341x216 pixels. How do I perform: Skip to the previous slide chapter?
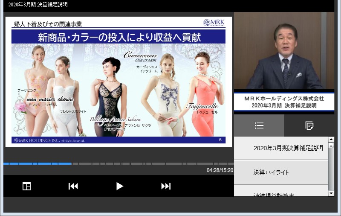click(x=73, y=186)
